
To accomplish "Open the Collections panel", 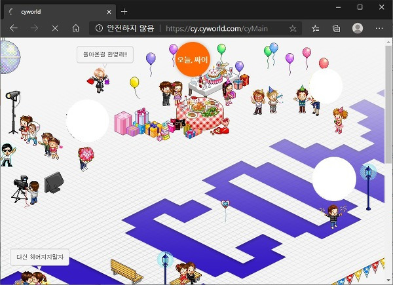I will pyautogui.click(x=337, y=29).
